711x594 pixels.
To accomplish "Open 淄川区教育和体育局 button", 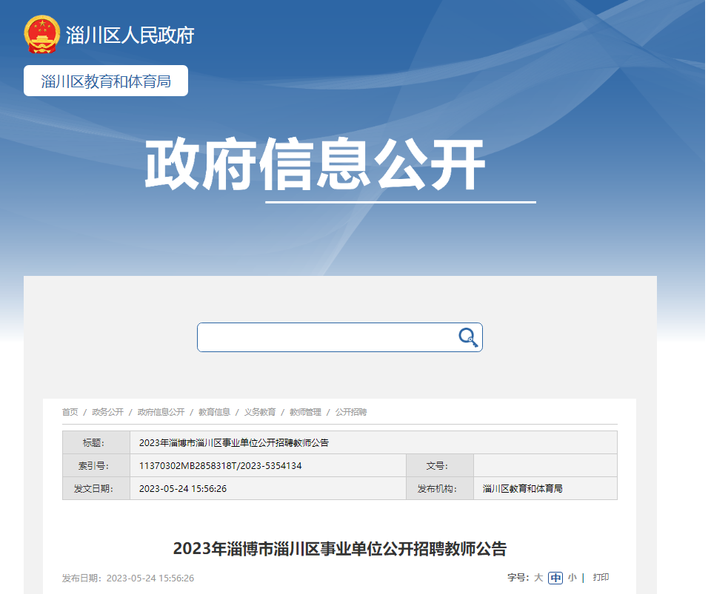I will tap(106, 81).
